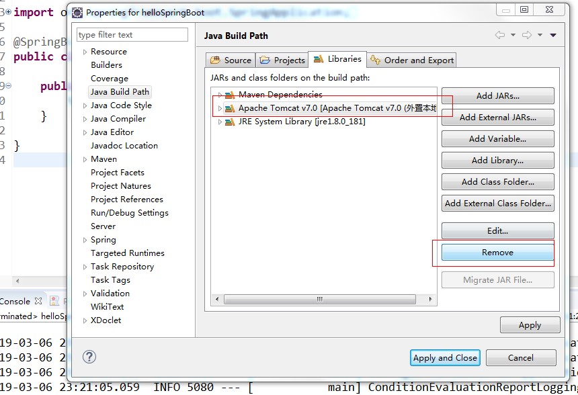
Task: Select WikiText in the properties tree
Action: [x=108, y=307]
